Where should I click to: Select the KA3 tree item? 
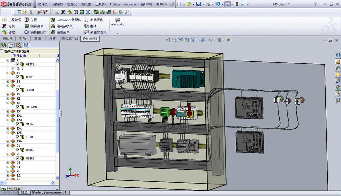click(19, 120)
